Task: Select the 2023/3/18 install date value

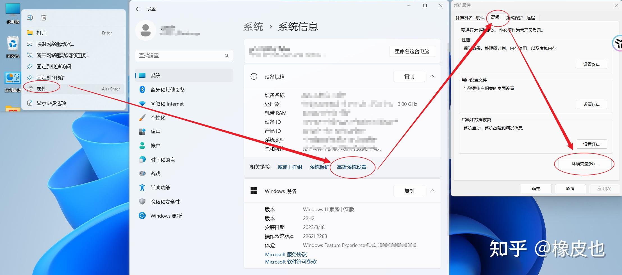Action: pos(314,227)
